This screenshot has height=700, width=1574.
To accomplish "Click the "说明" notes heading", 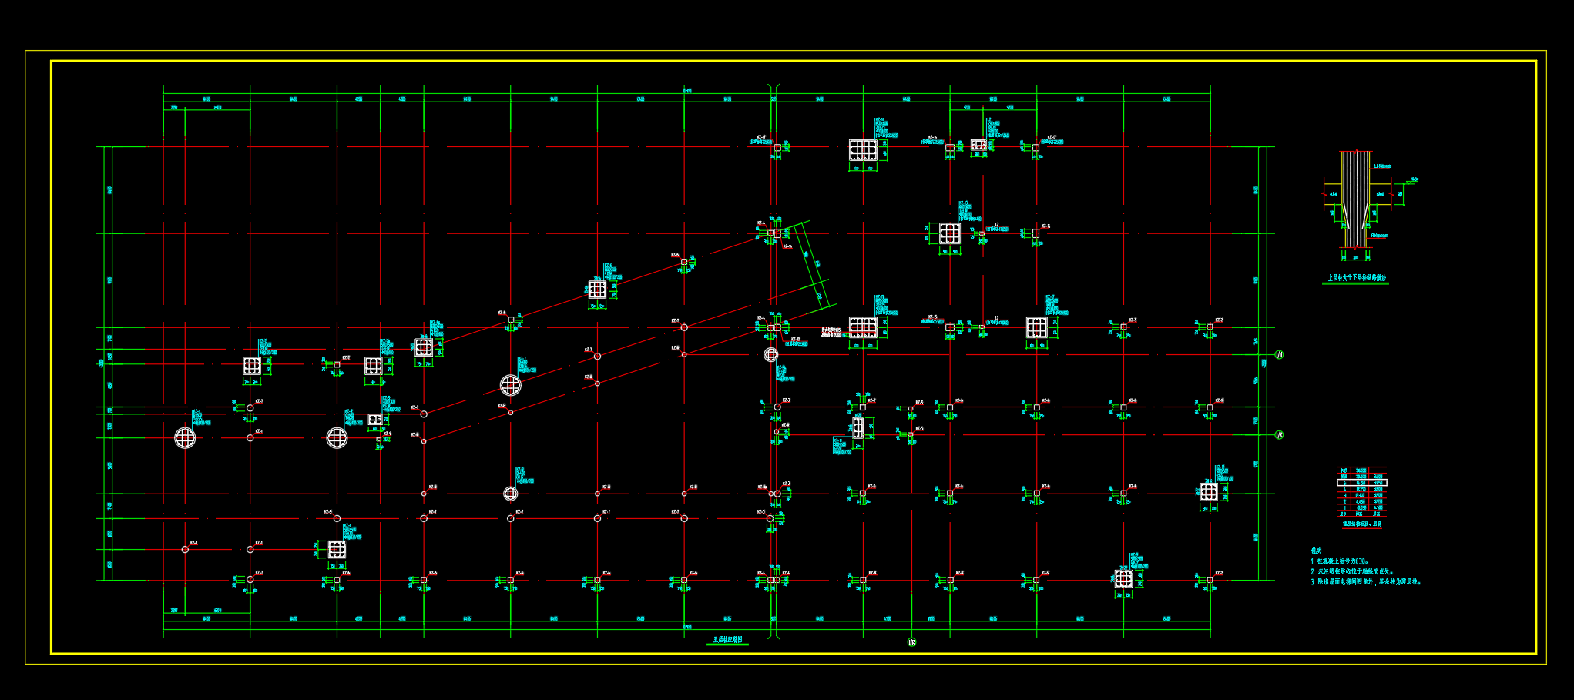I will (x=1317, y=551).
